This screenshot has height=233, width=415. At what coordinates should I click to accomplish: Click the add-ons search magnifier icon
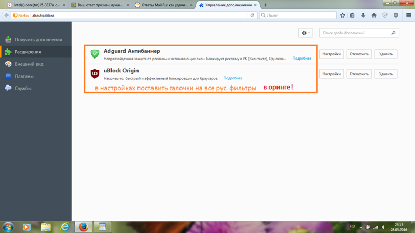(x=393, y=33)
